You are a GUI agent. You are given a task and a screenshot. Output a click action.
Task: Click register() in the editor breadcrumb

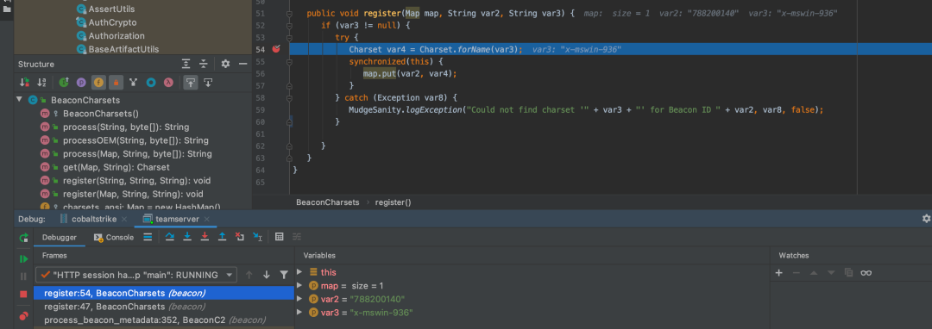(393, 202)
